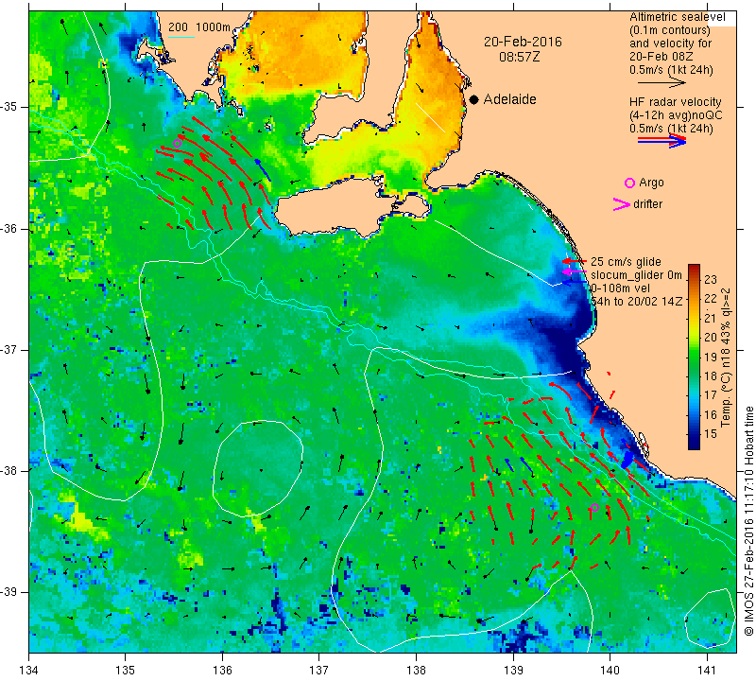Click the magenta Argo float circle near 135.5E
This screenshot has width=756, height=681.
[x=177, y=144]
